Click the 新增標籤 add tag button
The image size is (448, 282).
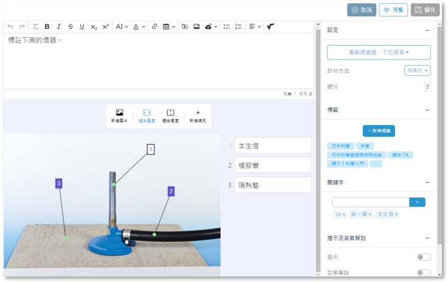coord(379,130)
